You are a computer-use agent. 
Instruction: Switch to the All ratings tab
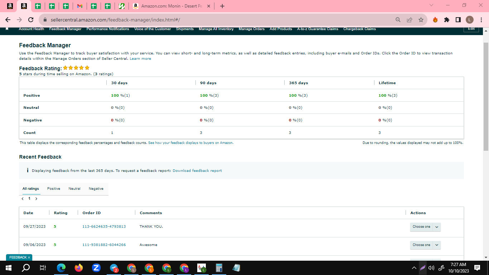[31, 189]
